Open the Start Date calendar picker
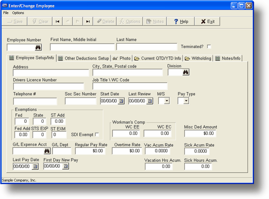The height and width of the screenshot is (199, 269). tap(121, 101)
